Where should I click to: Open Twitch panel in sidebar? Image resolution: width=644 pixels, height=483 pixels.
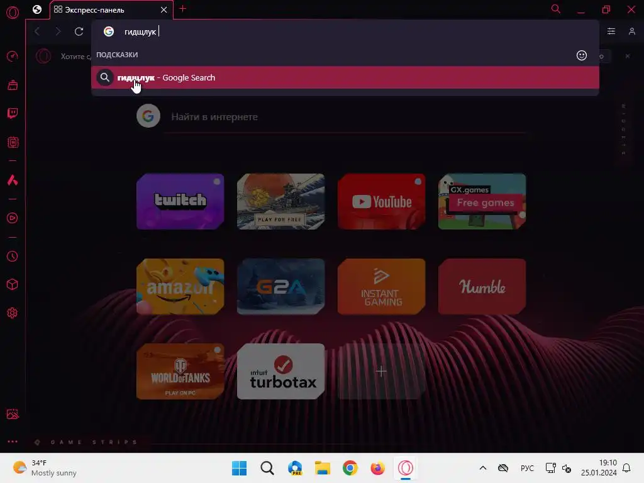[x=13, y=113]
